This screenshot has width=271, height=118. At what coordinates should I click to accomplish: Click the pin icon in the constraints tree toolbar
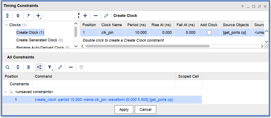tap(28, 16)
